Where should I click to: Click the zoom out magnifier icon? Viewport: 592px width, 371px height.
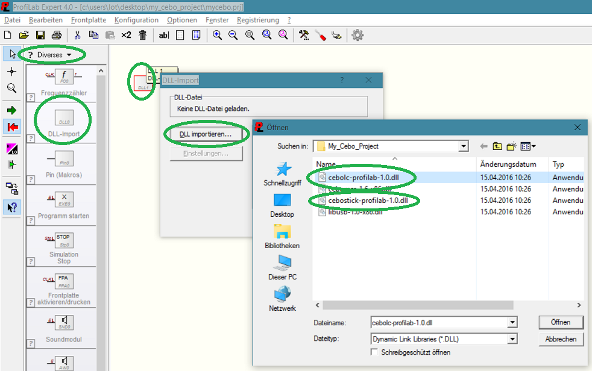tap(233, 35)
